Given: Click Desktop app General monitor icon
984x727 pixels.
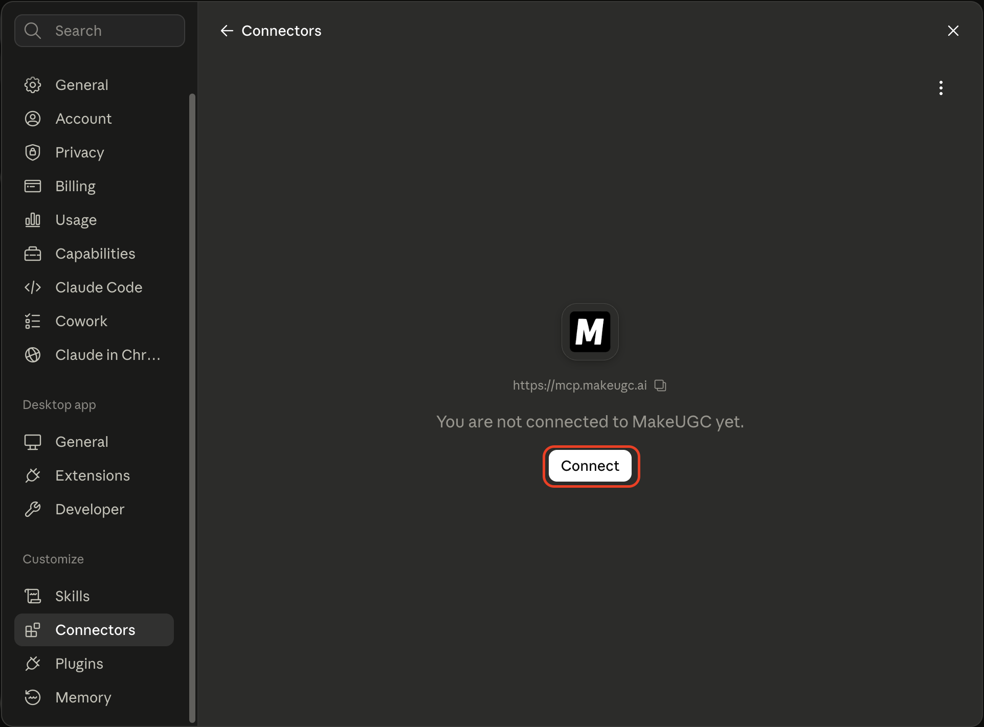Looking at the screenshot, I should pos(33,442).
